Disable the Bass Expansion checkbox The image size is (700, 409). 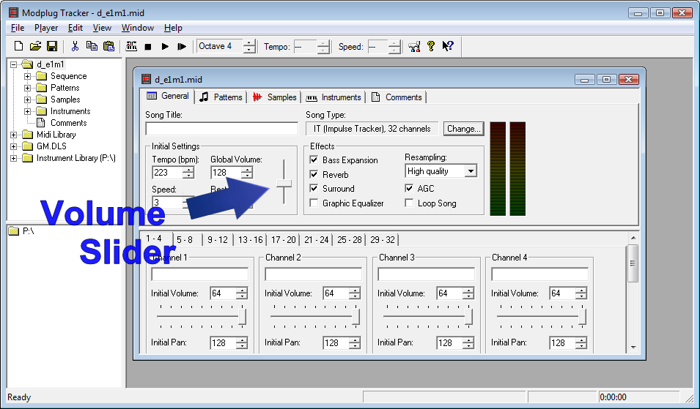[x=314, y=160]
